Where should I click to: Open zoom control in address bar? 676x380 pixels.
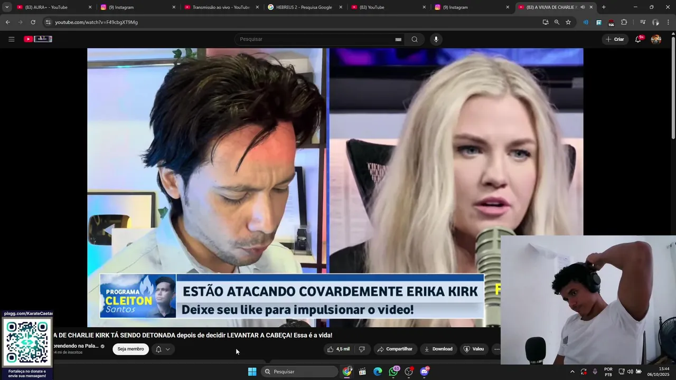point(557,22)
